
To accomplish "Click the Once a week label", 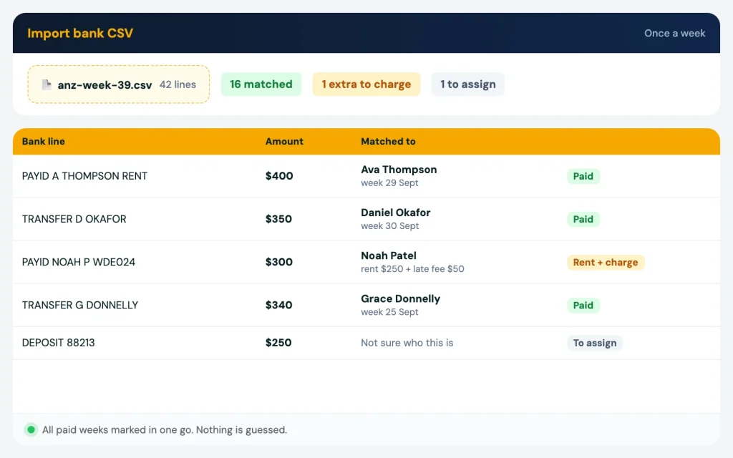I will [674, 33].
